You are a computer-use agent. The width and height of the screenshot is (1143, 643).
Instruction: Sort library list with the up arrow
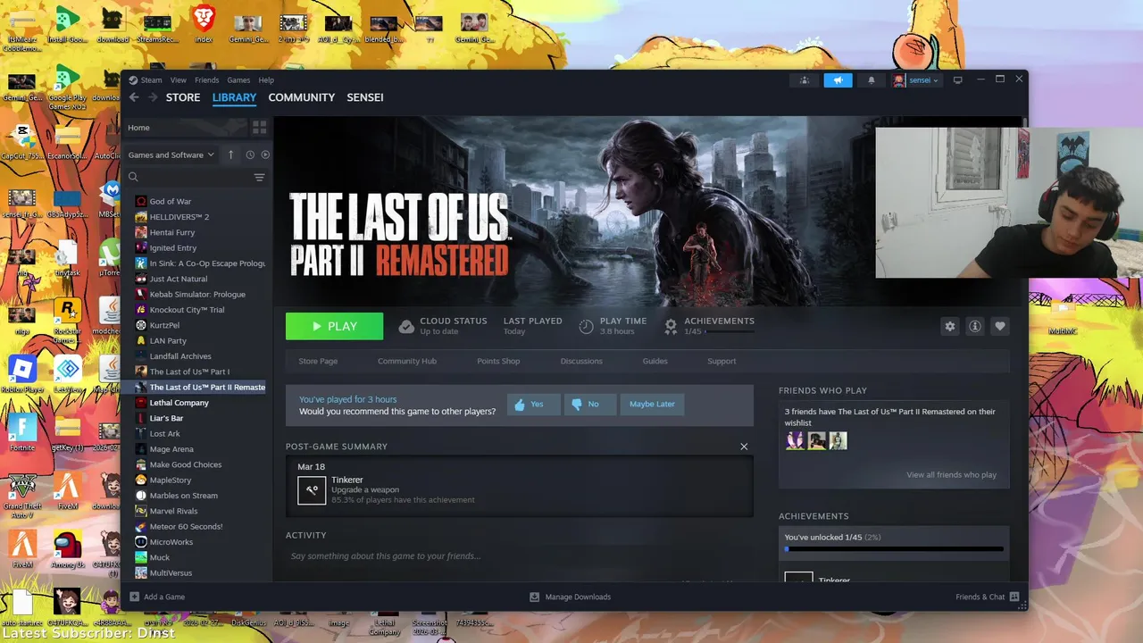point(230,154)
